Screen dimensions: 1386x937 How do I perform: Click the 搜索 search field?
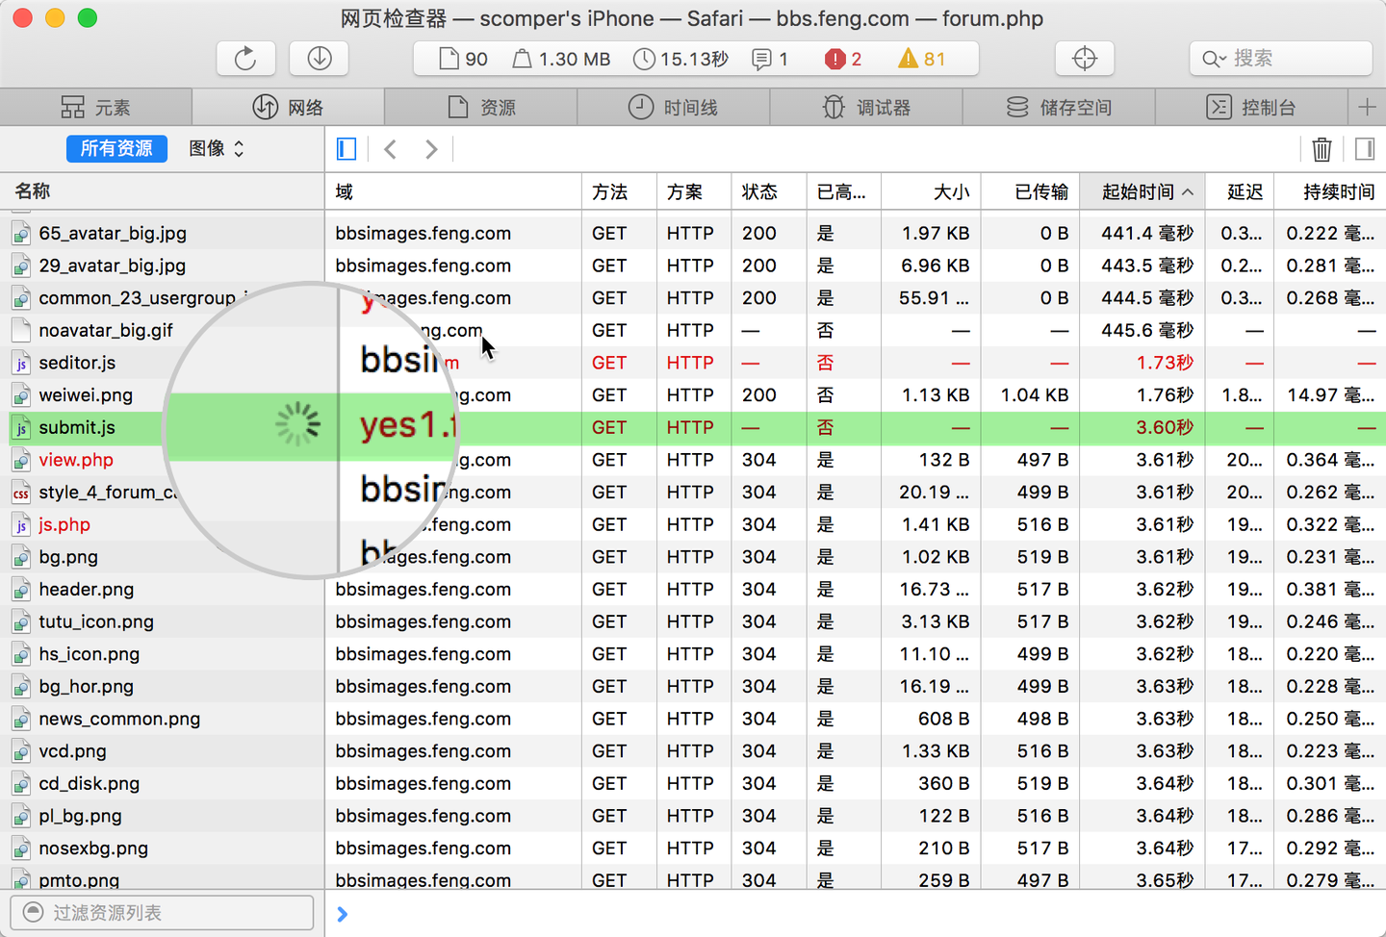pos(1280,59)
